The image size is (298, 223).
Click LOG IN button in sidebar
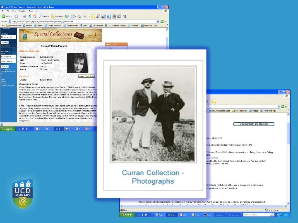pyautogui.click(x=5, y=66)
